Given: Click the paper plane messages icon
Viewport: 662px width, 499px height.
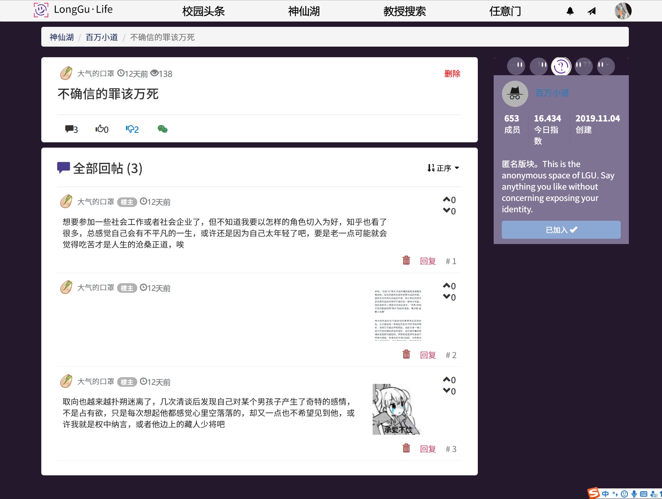Looking at the screenshot, I should pos(592,11).
